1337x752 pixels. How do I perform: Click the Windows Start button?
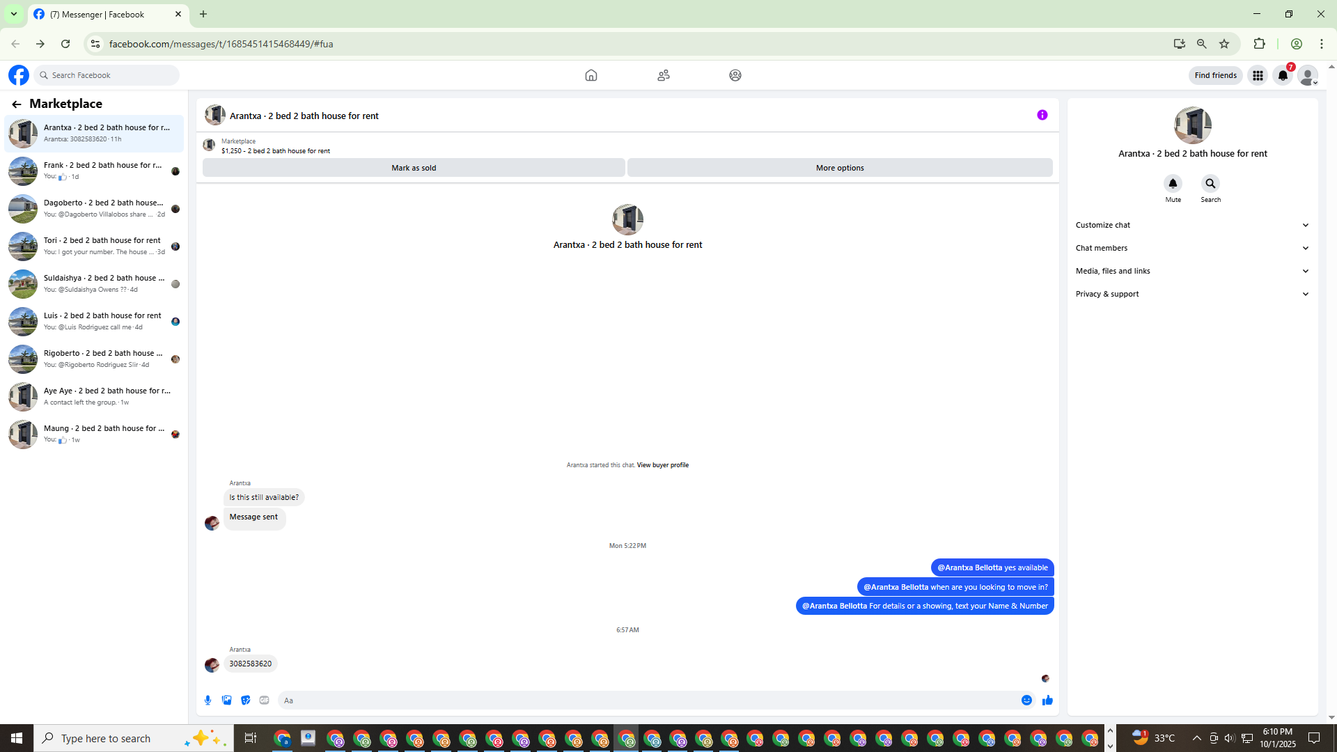click(17, 738)
